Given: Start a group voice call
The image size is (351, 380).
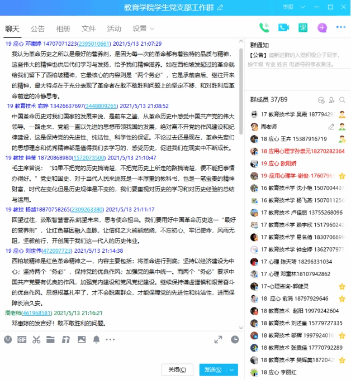Looking at the screenshot, I should (264, 27).
